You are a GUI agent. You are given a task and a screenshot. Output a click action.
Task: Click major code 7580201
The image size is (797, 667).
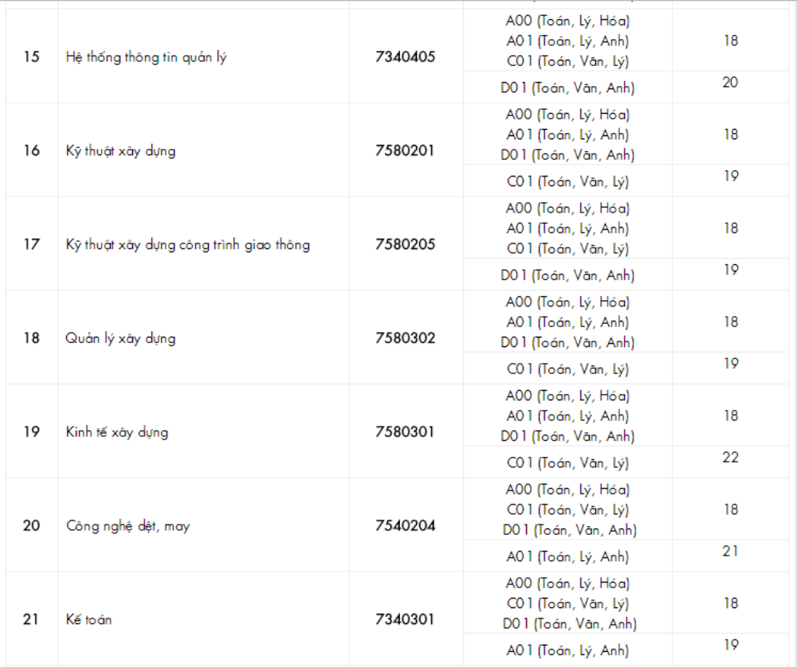406,150
